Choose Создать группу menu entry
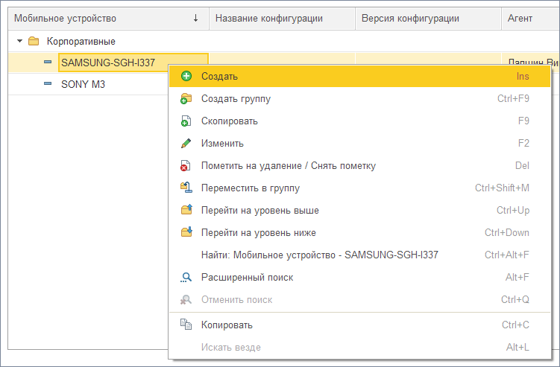 359,98
